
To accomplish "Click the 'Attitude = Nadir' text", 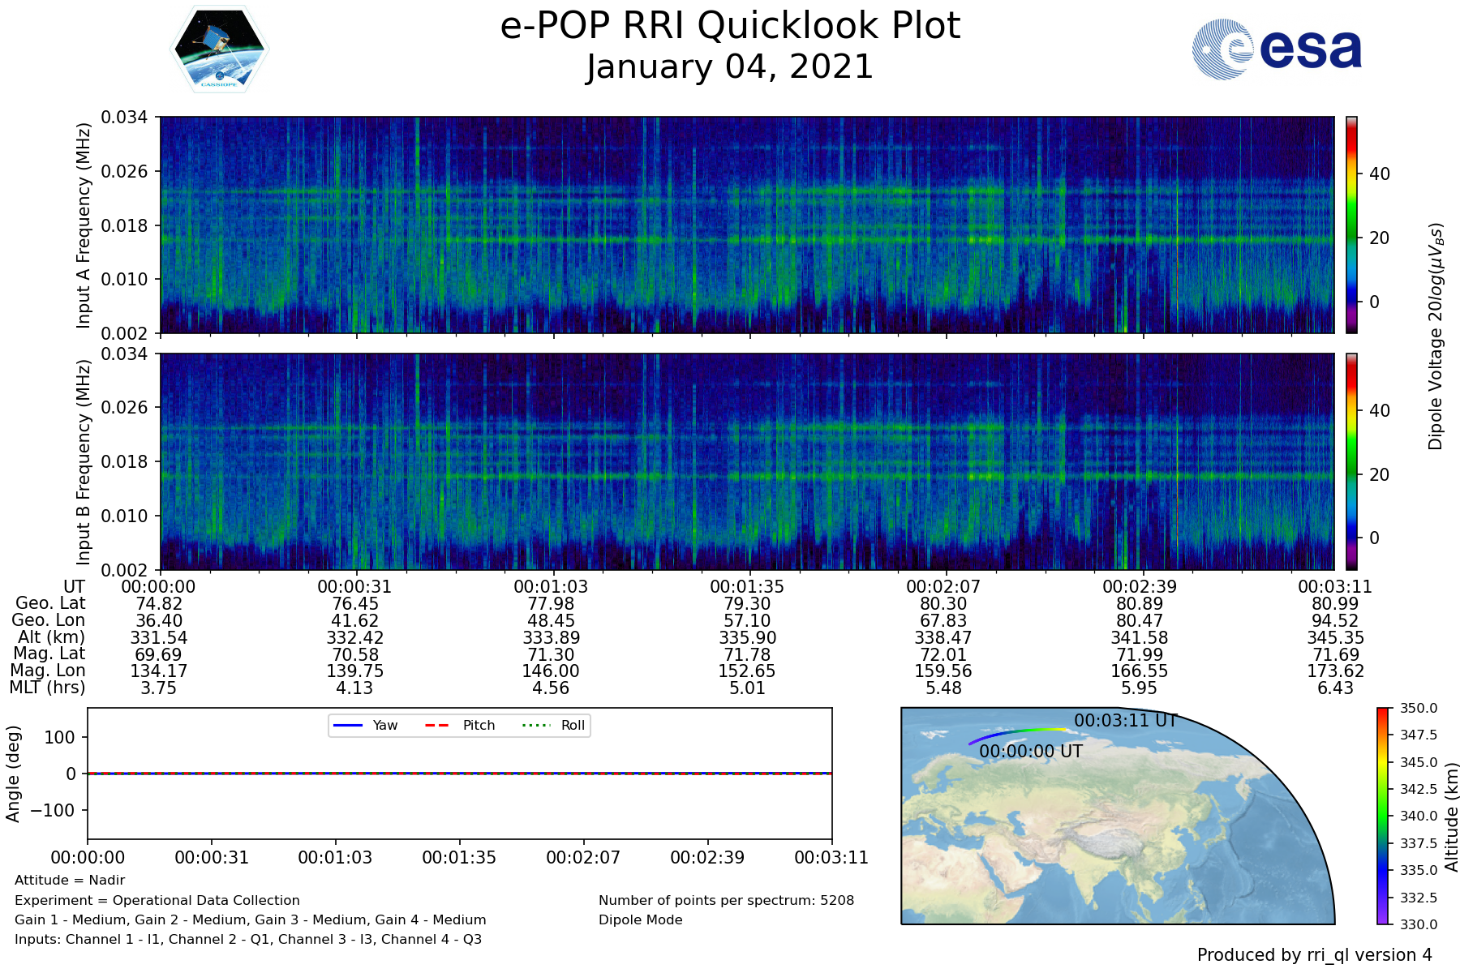I will [70, 881].
